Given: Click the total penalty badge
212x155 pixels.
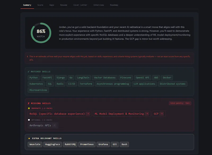Looking at the screenshot, I should point(180,103).
